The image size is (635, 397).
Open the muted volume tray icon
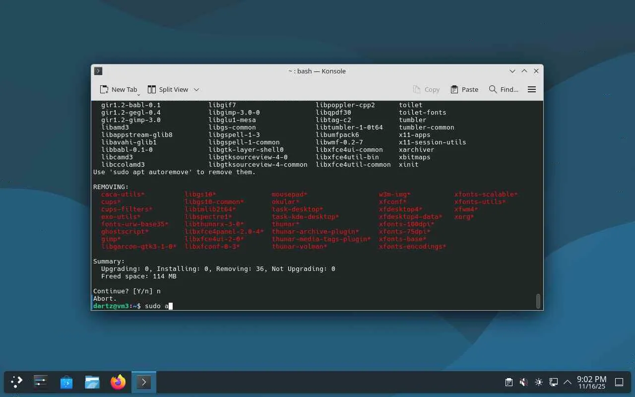coord(523,382)
